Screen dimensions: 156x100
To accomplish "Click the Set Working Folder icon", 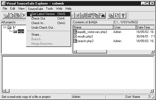I will tap(111, 16).
